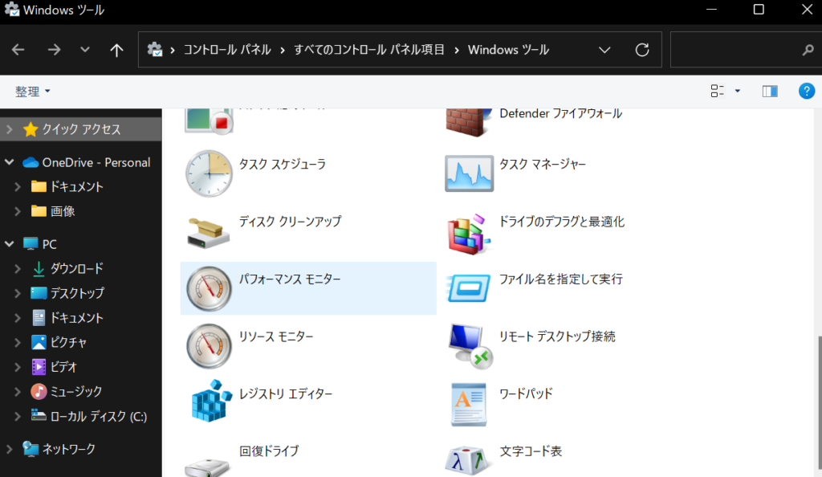
Task: Open the 回復ドライブ drive icon
Action: click(208, 467)
